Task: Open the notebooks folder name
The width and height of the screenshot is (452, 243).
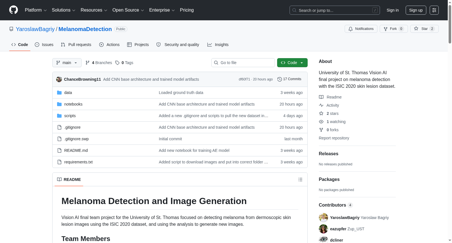Action: (x=73, y=104)
